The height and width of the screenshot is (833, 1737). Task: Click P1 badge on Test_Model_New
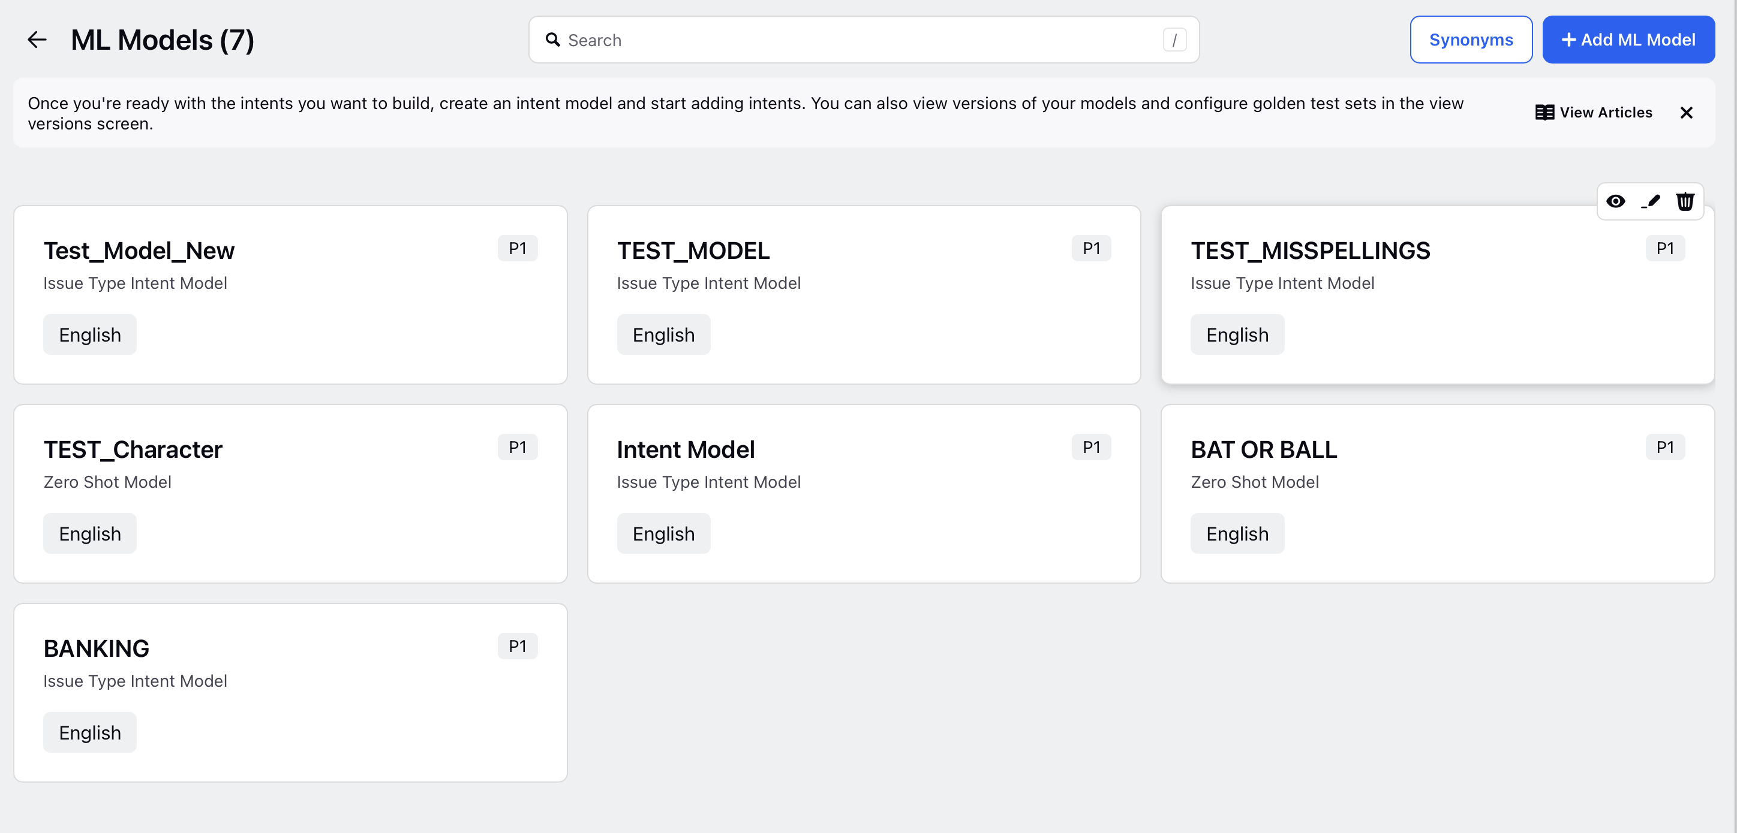pyautogui.click(x=517, y=248)
